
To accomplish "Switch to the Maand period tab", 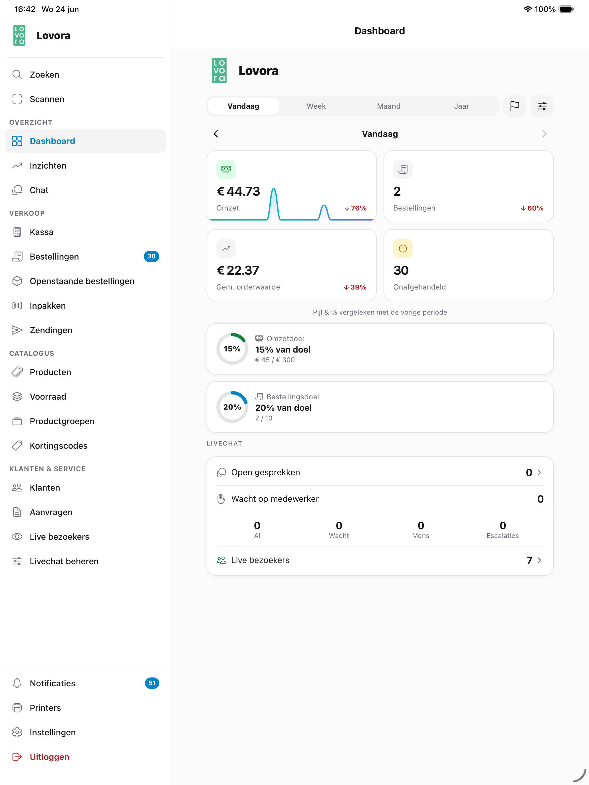I will click(389, 106).
